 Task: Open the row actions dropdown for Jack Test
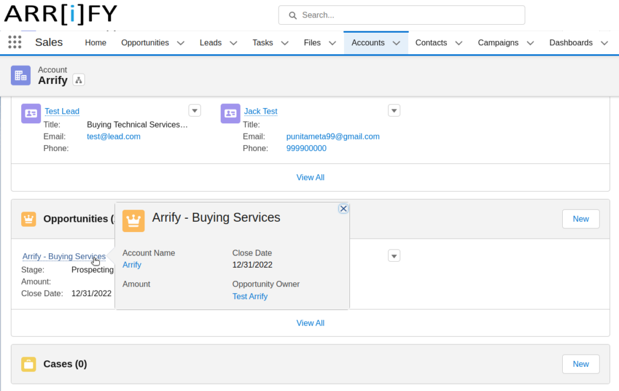coord(394,110)
